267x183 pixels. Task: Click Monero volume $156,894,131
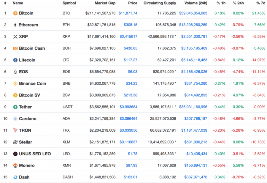pos(196,165)
